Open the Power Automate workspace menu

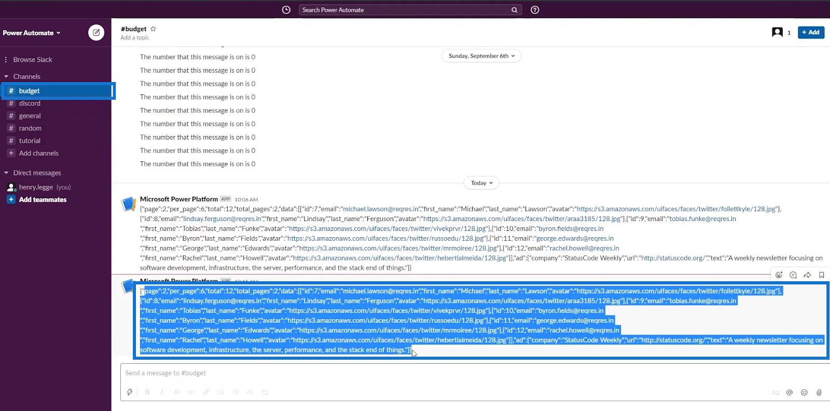(x=32, y=33)
